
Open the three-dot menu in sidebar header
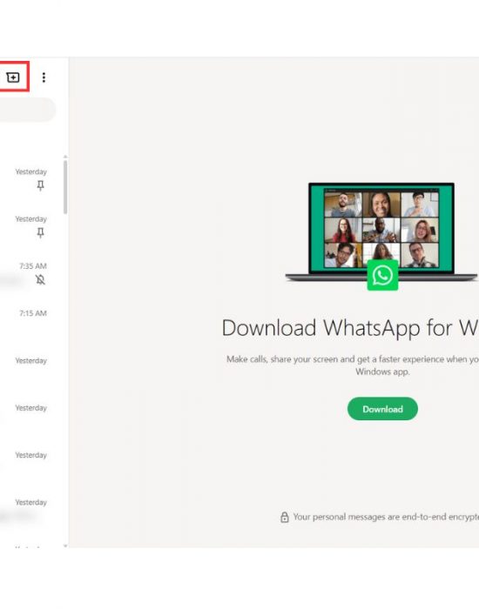point(44,77)
